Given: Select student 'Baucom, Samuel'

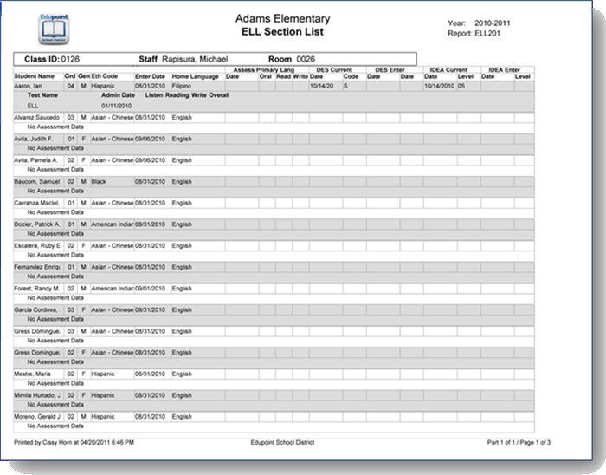Looking at the screenshot, I should coord(36,181).
